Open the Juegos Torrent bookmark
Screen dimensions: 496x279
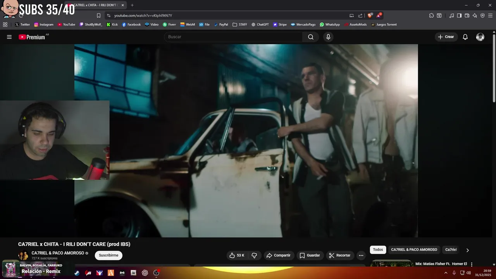tap(384, 24)
